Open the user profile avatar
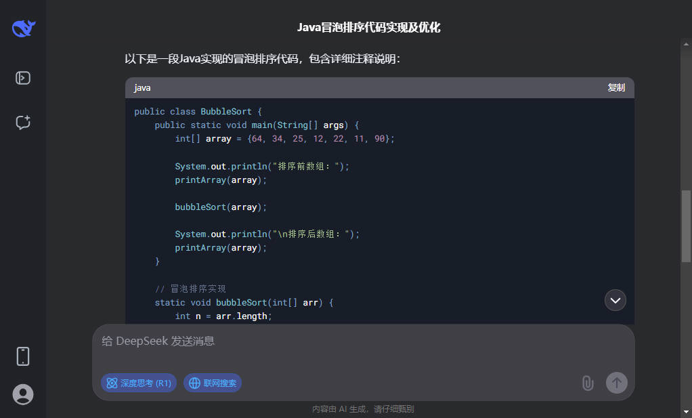The width and height of the screenshot is (692, 418). coord(23,394)
